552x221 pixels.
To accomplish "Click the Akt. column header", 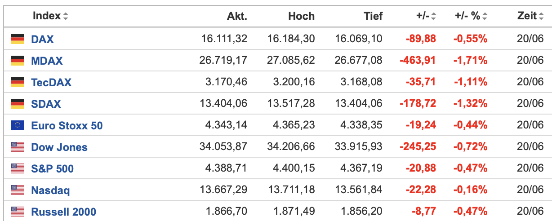I will point(237,16).
